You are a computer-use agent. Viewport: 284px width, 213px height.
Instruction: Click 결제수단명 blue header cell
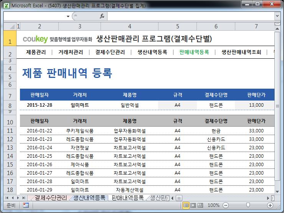(x=216, y=95)
